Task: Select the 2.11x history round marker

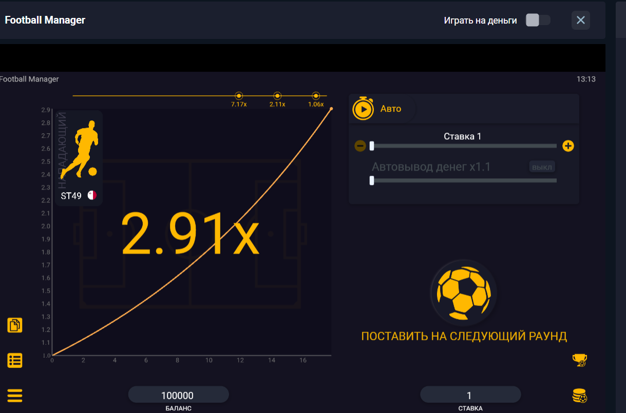Action: pos(277,96)
